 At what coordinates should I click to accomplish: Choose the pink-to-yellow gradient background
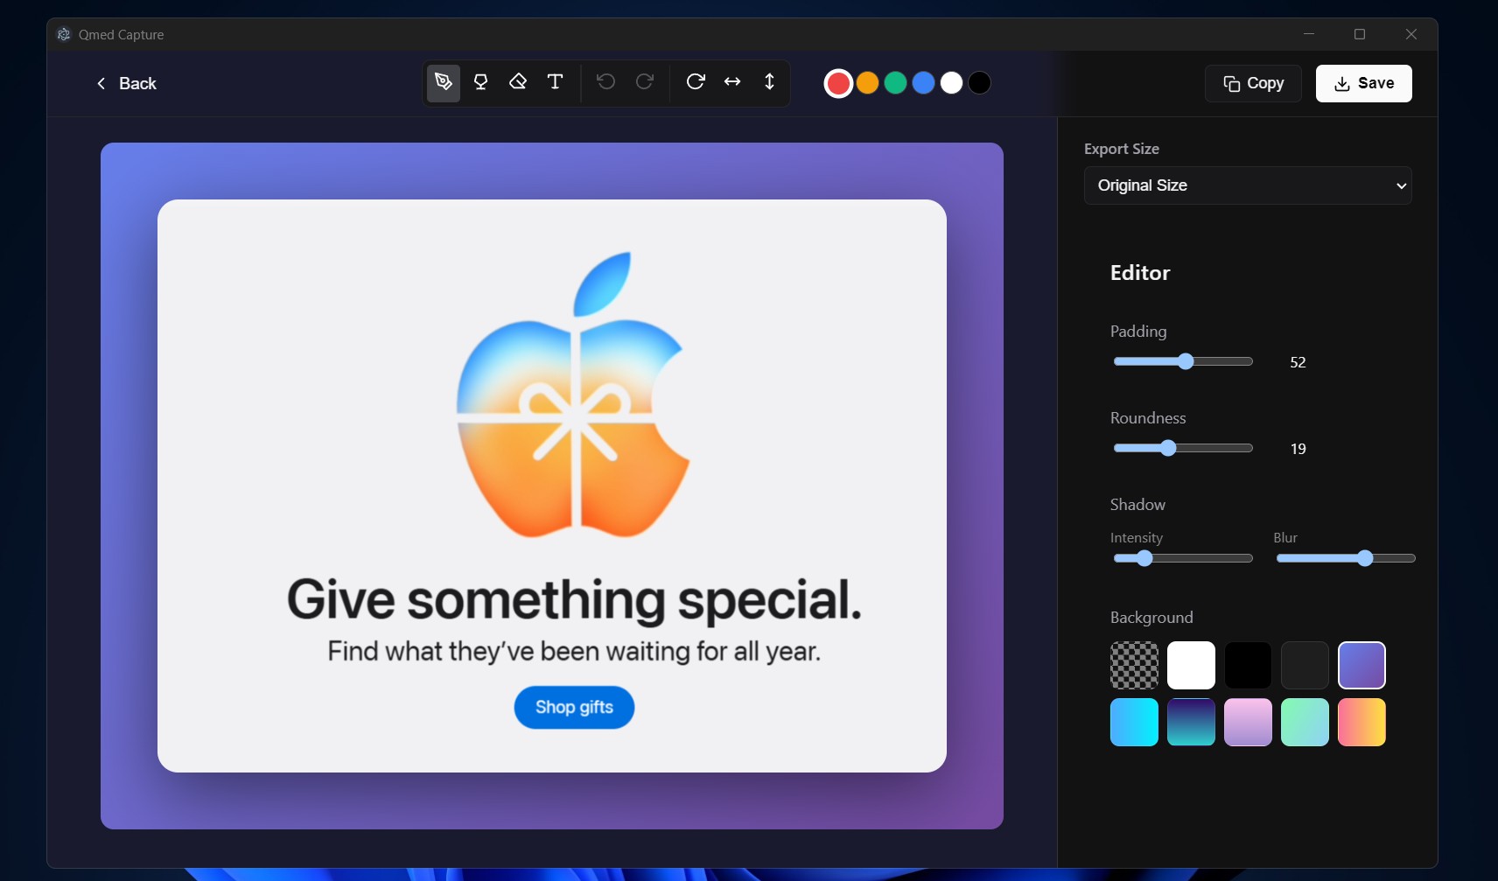(x=1361, y=722)
